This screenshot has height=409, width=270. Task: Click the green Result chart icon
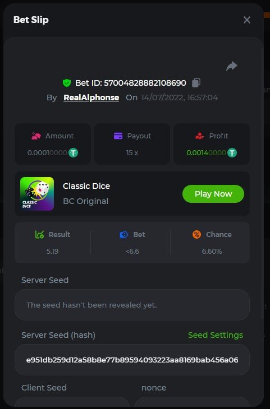point(39,235)
